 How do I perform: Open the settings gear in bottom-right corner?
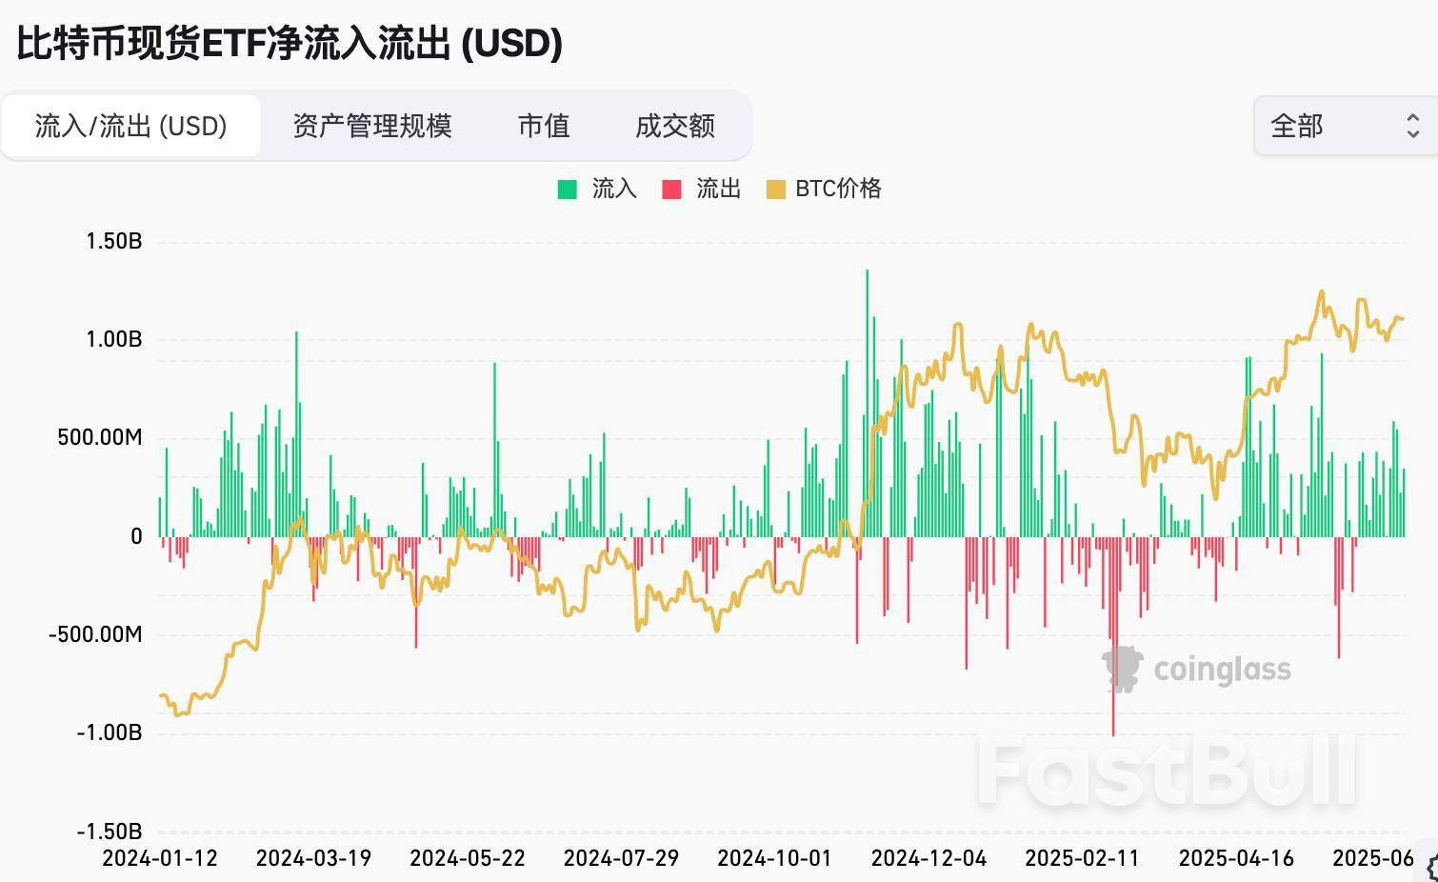(1428, 866)
